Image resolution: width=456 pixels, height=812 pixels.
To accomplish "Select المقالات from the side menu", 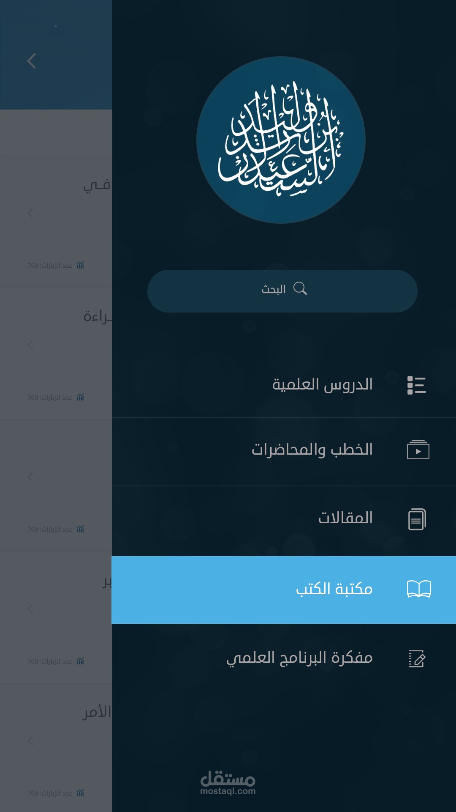I will pos(284,521).
